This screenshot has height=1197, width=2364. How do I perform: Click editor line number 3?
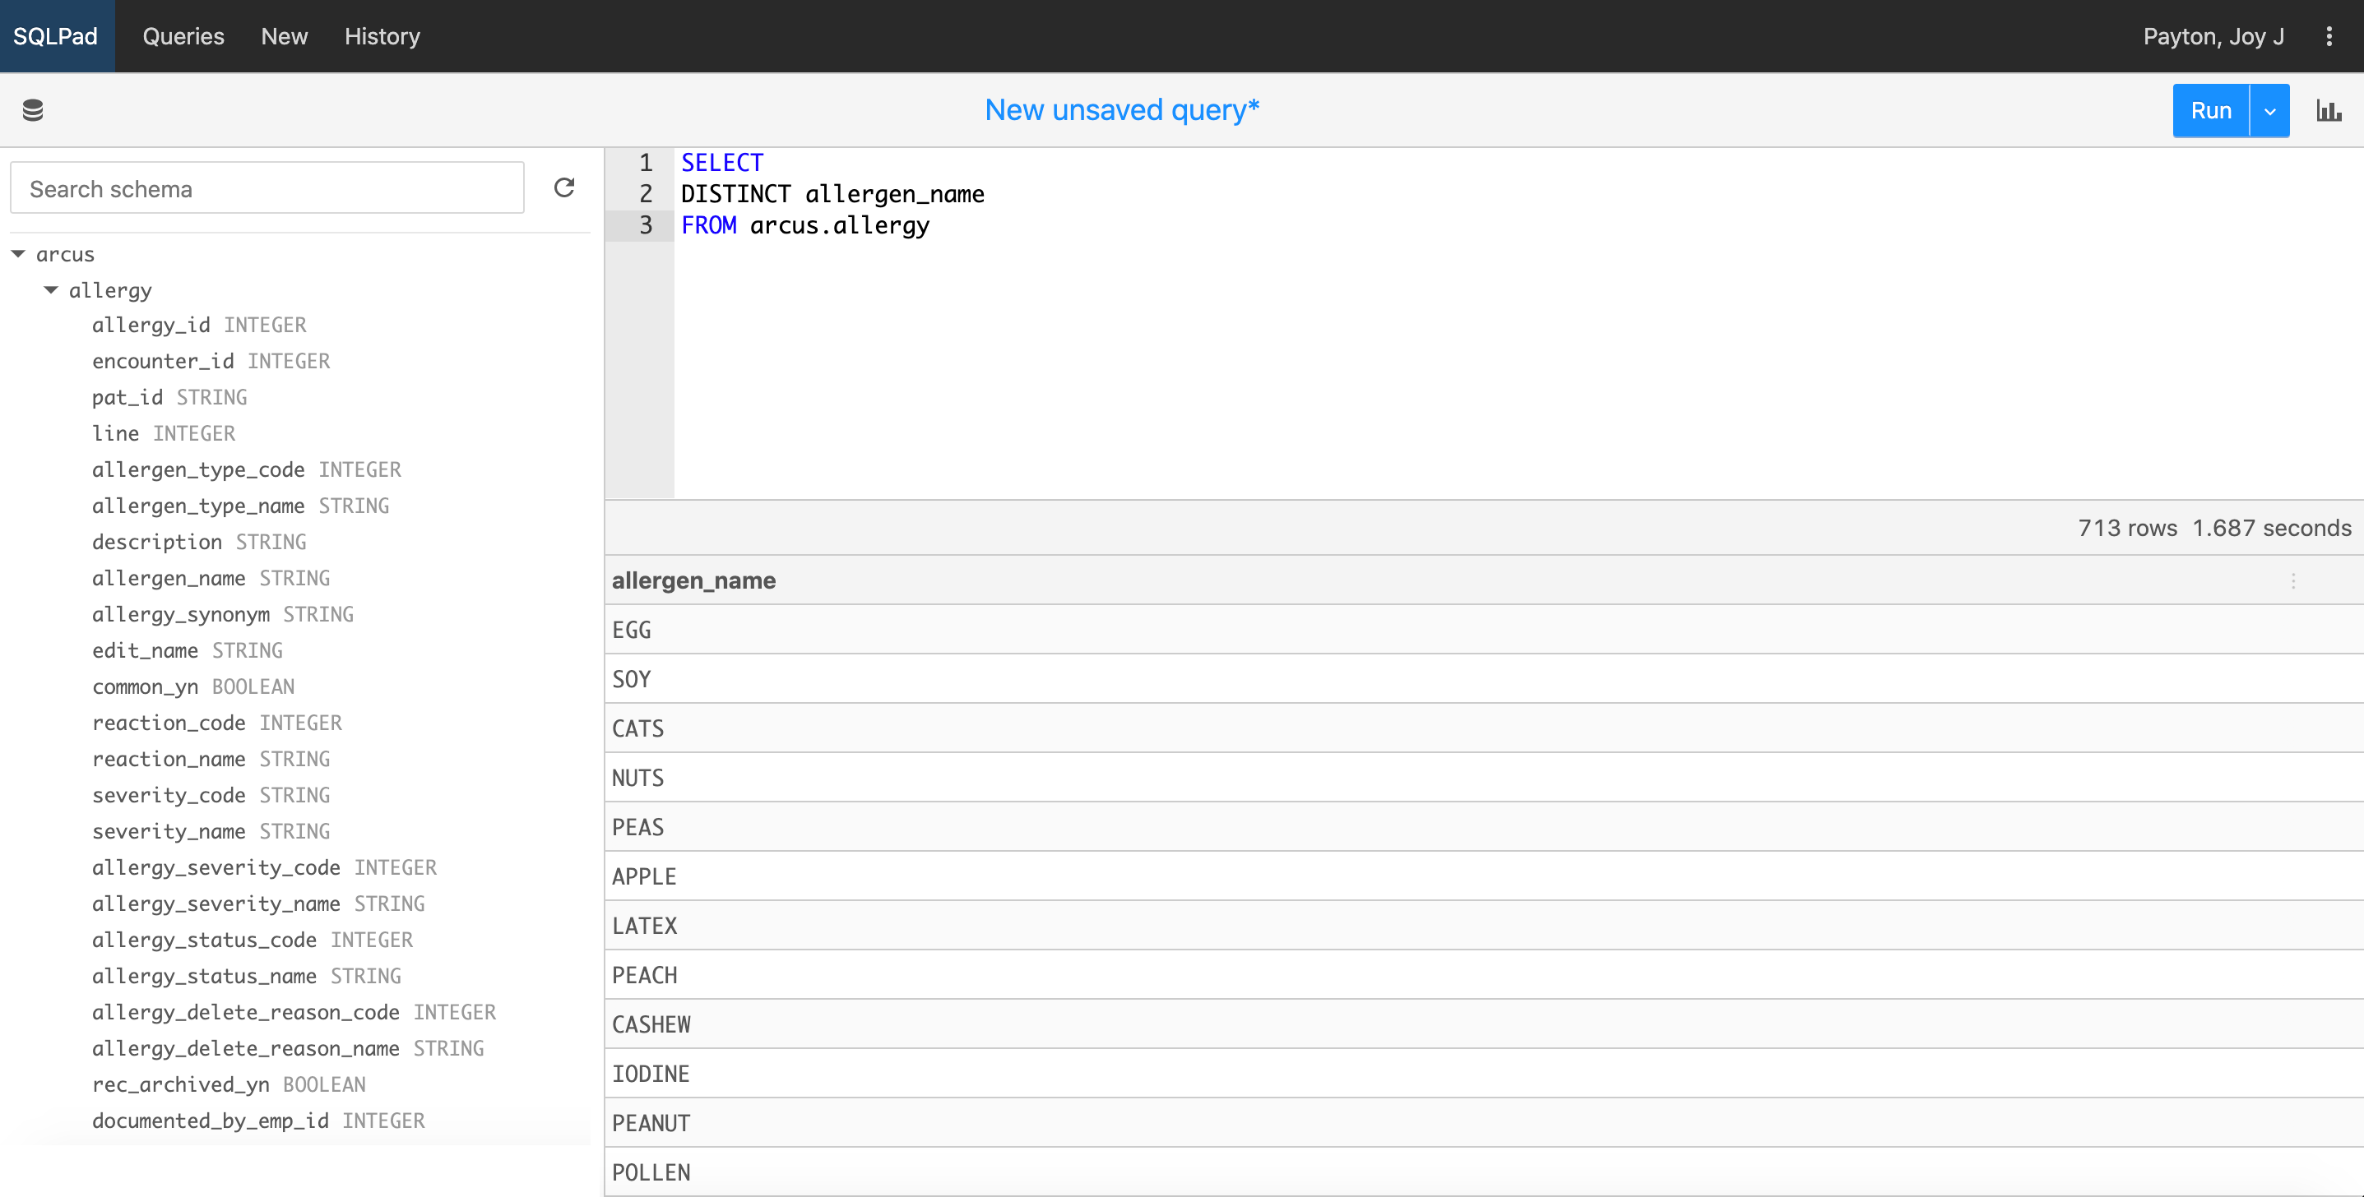646,224
